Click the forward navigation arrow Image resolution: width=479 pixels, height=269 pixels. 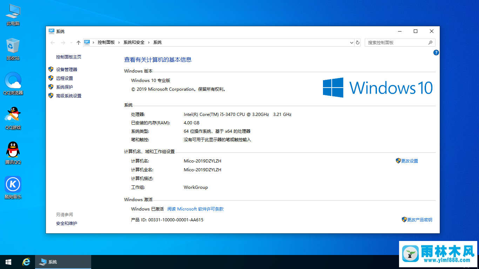(63, 42)
